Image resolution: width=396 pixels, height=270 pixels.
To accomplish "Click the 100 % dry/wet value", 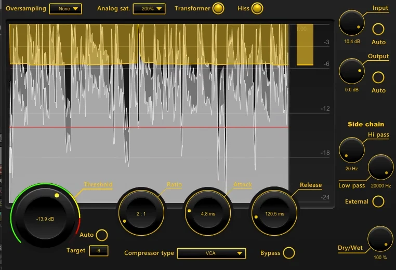I will (x=380, y=258).
